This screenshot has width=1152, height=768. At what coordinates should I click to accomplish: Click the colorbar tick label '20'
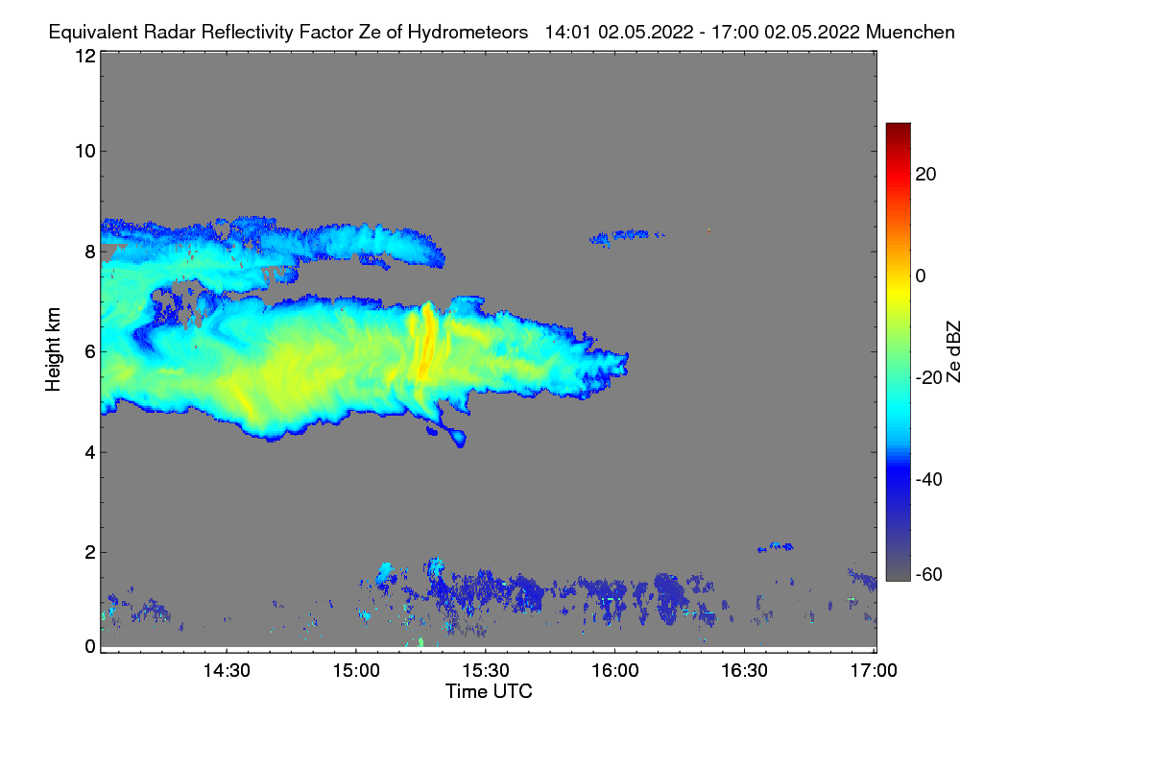(926, 175)
